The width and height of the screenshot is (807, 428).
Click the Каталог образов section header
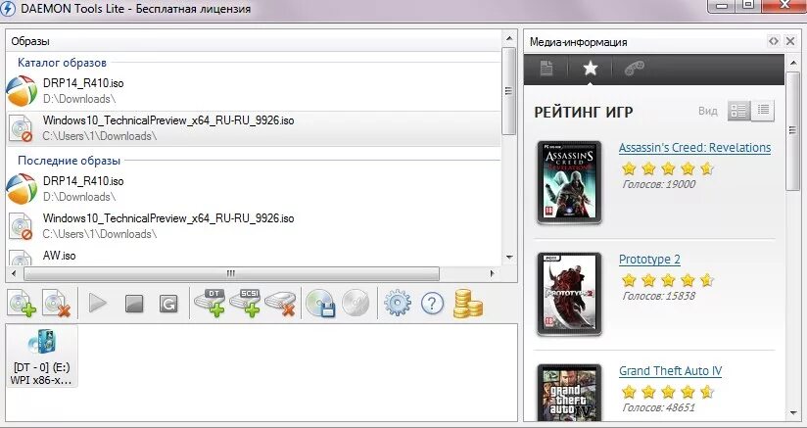pos(63,63)
